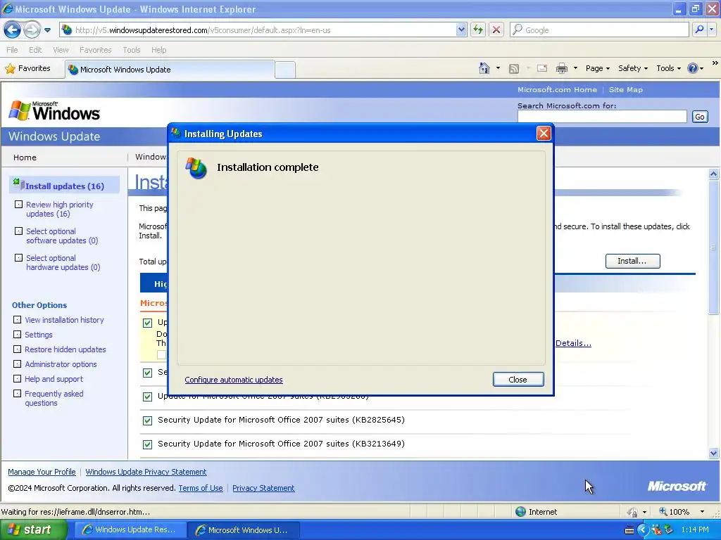Image resolution: width=721 pixels, height=540 pixels.
Task: Click the RSS feeds icon
Action: [513, 68]
